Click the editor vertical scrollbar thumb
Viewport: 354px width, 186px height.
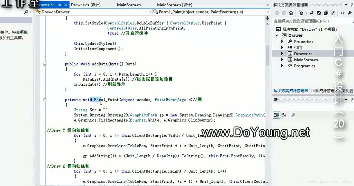point(267,56)
